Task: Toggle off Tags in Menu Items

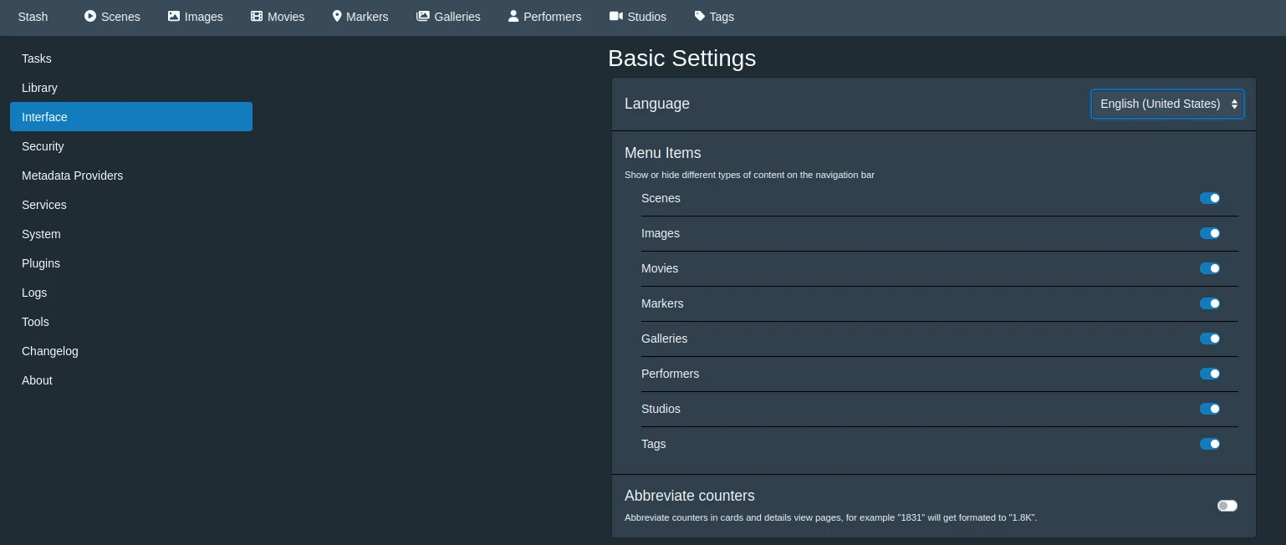Action: pos(1209,444)
